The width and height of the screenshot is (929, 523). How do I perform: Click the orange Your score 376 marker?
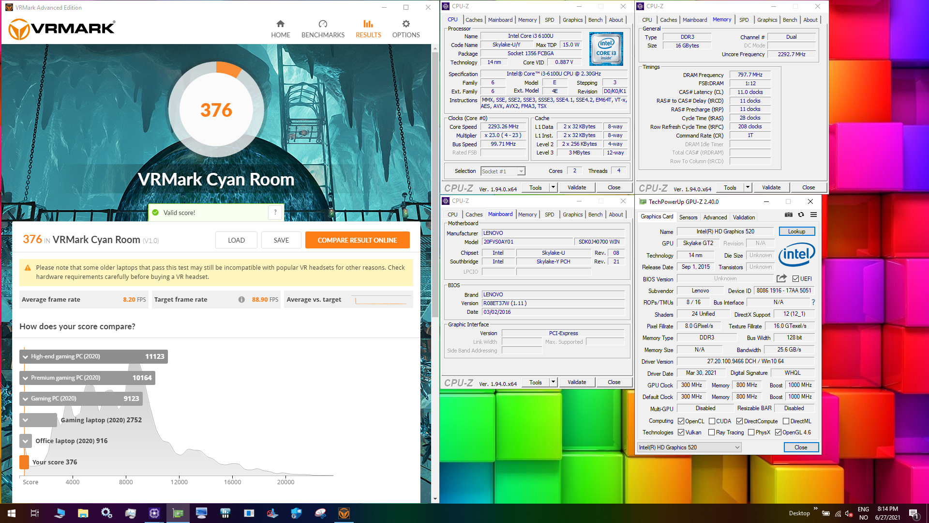pos(24,462)
